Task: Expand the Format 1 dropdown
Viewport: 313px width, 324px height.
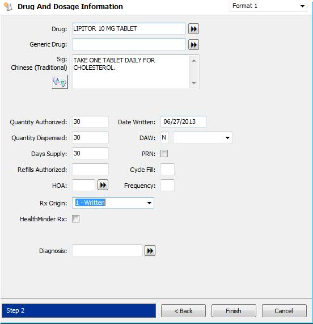Action: (268, 6)
